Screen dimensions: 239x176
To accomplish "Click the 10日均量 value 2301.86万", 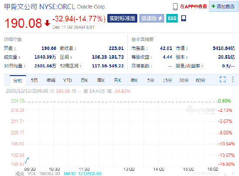I will [x=45, y=66].
